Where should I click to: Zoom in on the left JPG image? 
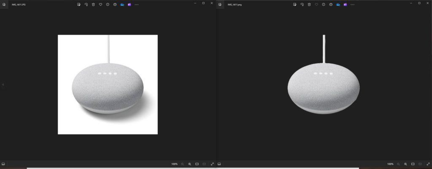[x=190, y=164]
